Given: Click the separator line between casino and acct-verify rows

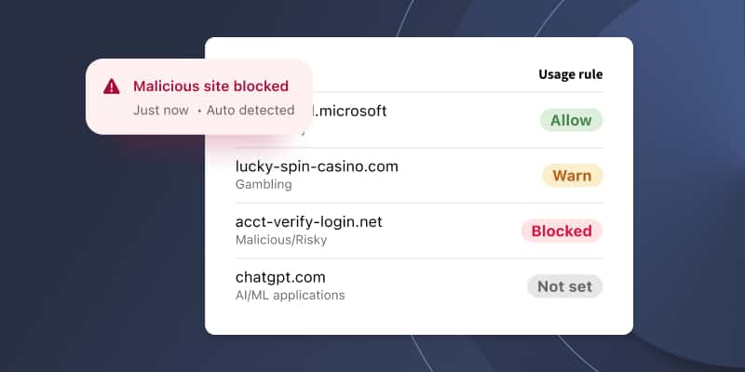Looking at the screenshot, I should [419, 203].
